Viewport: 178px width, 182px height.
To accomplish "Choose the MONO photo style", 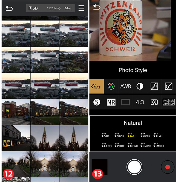I will [132, 146].
